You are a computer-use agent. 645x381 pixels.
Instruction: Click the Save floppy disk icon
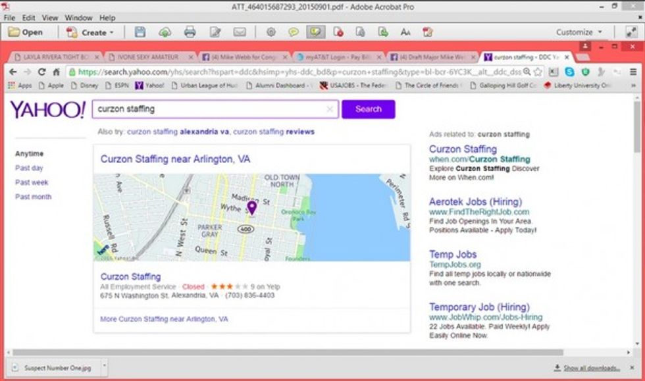coord(140,32)
